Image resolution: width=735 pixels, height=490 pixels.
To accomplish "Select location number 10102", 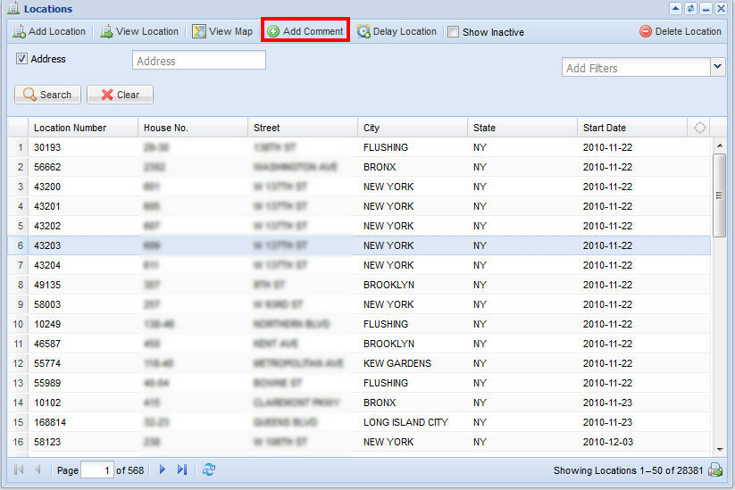I will click(47, 403).
